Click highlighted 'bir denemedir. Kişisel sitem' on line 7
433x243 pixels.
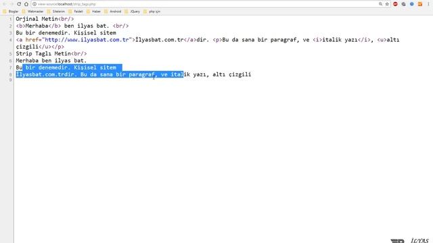(x=70, y=67)
